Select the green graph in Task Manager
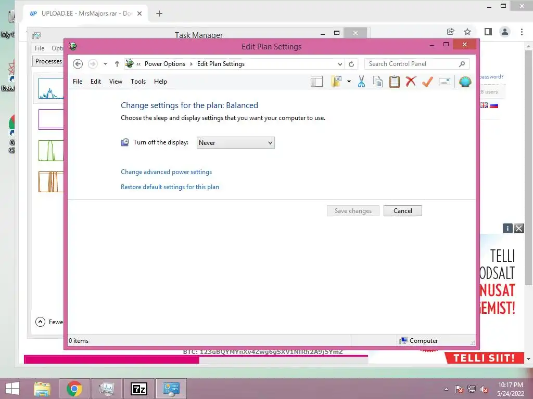This screenshot has width=533, height=399. pyautogui.click(x=51, y=150)
